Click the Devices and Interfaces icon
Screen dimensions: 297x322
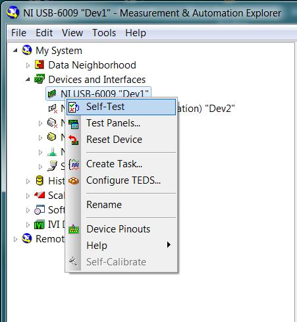[40, 79]
